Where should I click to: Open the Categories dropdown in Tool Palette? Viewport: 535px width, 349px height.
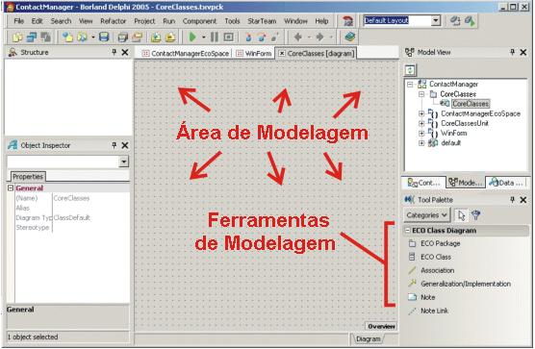point(427,215)
